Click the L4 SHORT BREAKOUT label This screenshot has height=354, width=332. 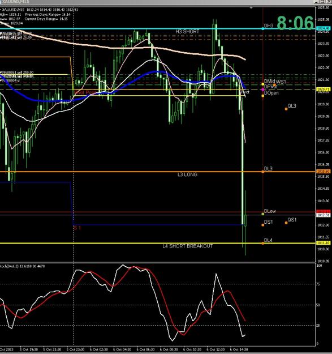(x=188, y=246)
